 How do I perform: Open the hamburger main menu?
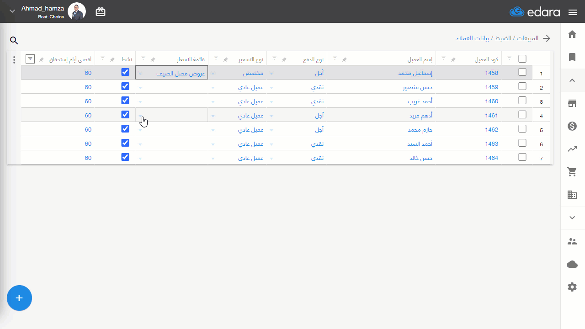pyautogui.click(x=573, y=12)
